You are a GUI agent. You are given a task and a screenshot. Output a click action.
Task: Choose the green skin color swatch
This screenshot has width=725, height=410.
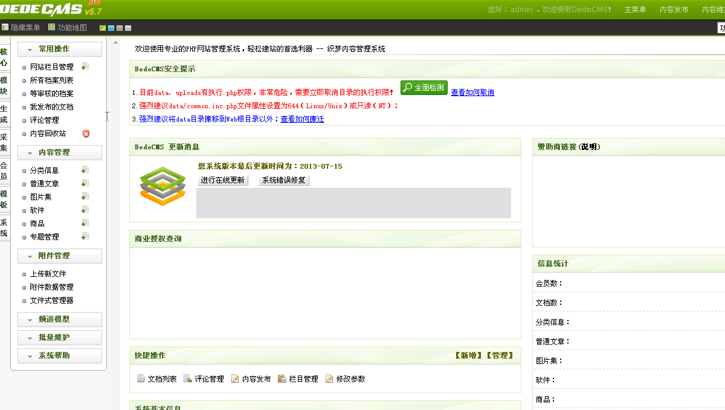tap(103, 28)
